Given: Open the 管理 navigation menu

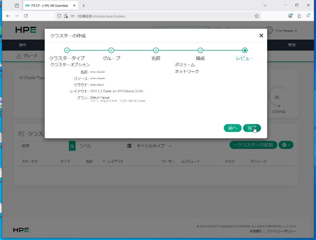Looking at the screenshot, I should (x=292, y=45).
